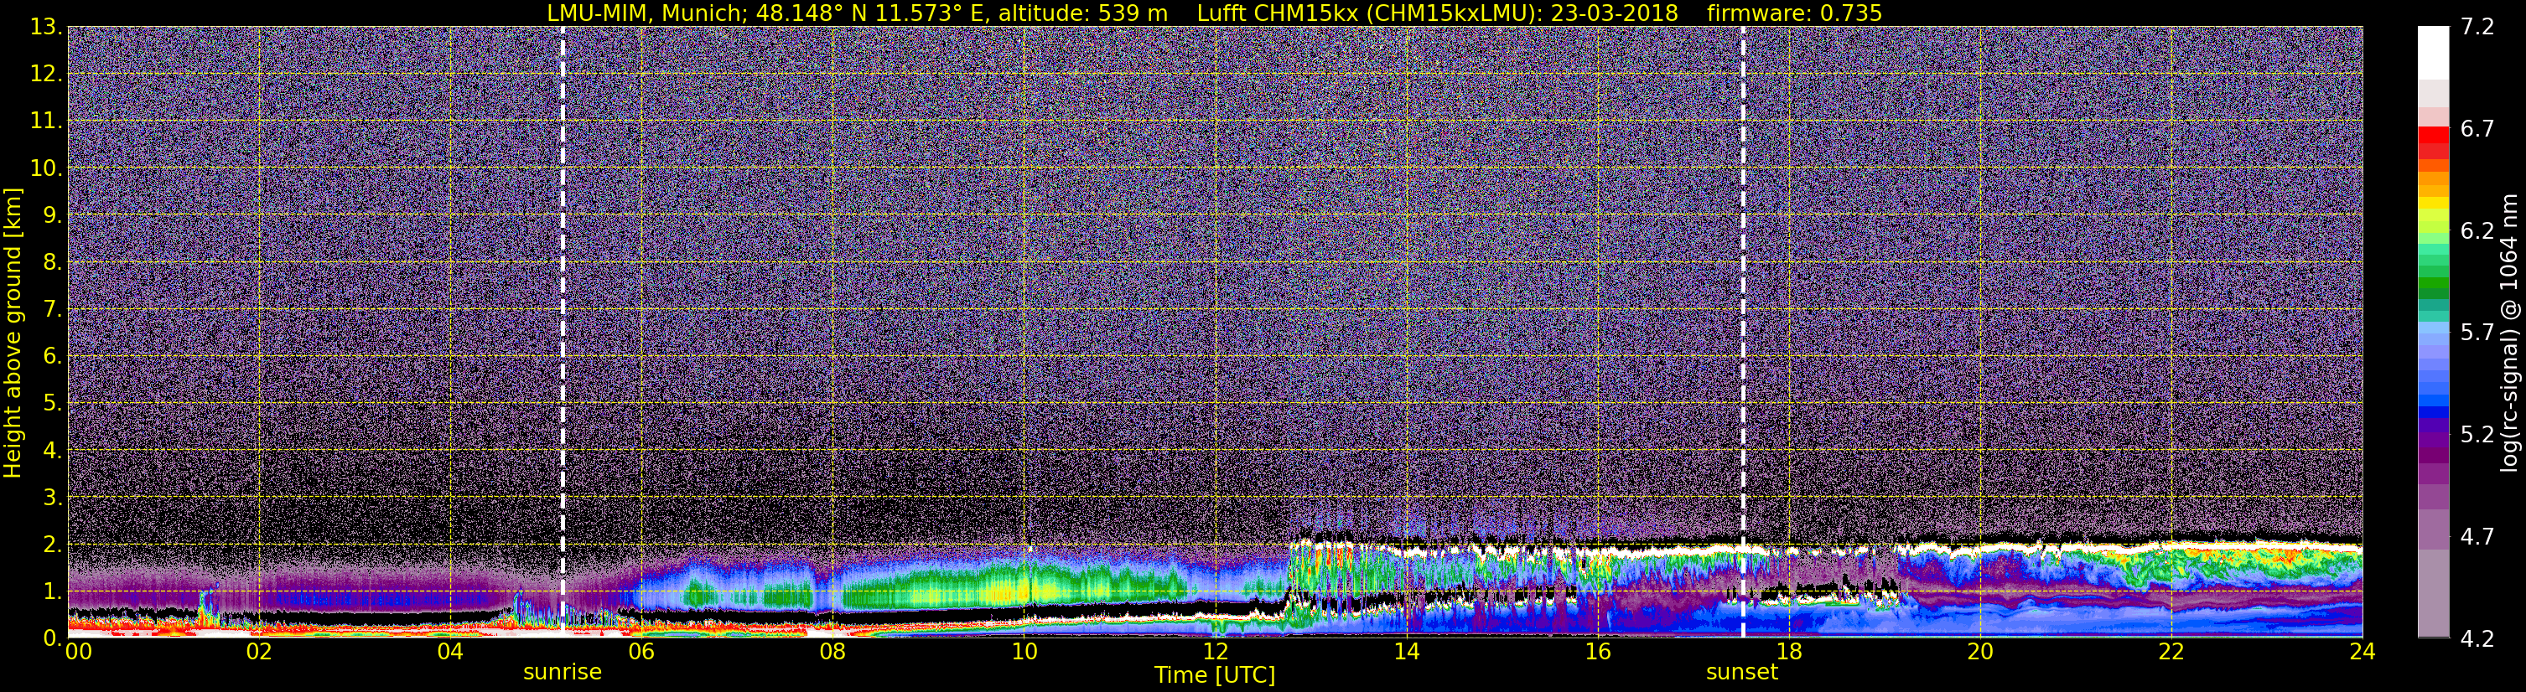Click the '6.' height axis tick label
Screen dimensions: 2526x692
click(x=52, y=356)
